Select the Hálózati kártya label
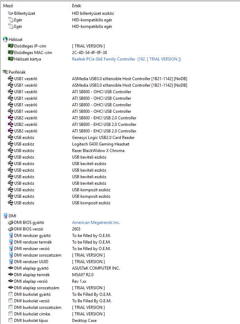The image size is (240, 324). tap(28, 59)
